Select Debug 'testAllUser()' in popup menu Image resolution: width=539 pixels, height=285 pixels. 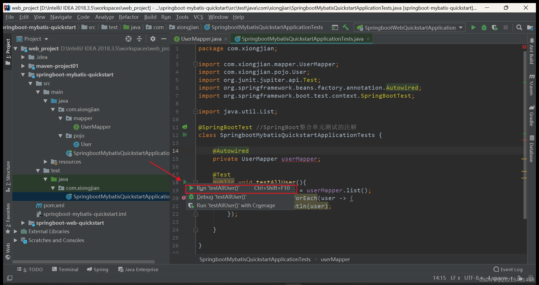(240, 197)
